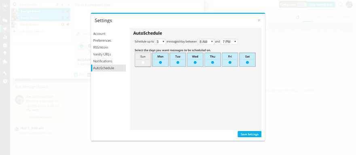
Task: Open the RSS Feeds link
Action: (x=23, y=80)
